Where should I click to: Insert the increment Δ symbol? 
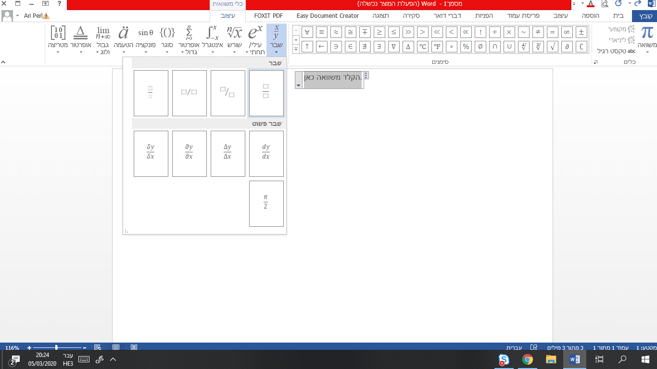pos(408,47)
